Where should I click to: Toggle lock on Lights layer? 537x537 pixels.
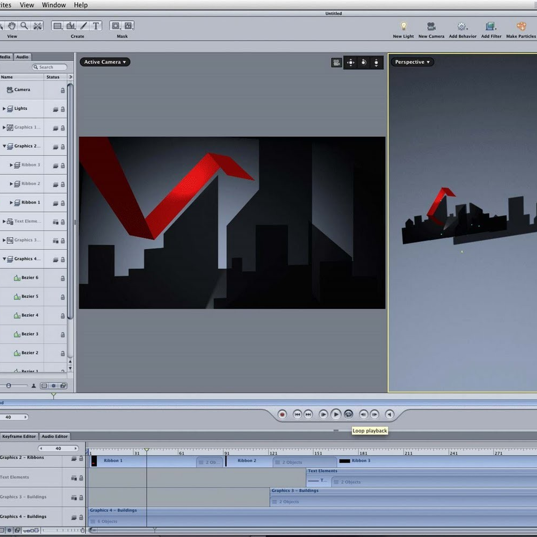(63, 109)
